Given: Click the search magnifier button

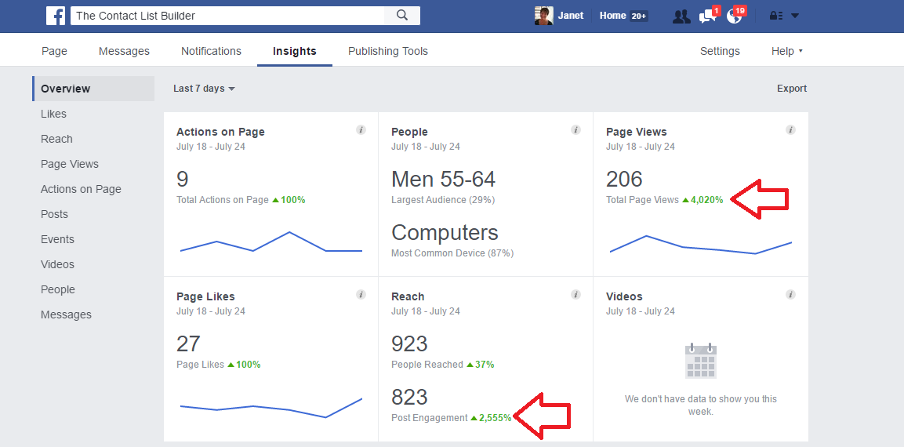Looking at the screenshot, I should [x=402, y=16].
